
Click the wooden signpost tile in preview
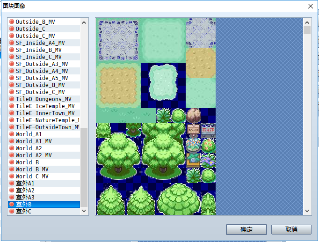[193, 131]
